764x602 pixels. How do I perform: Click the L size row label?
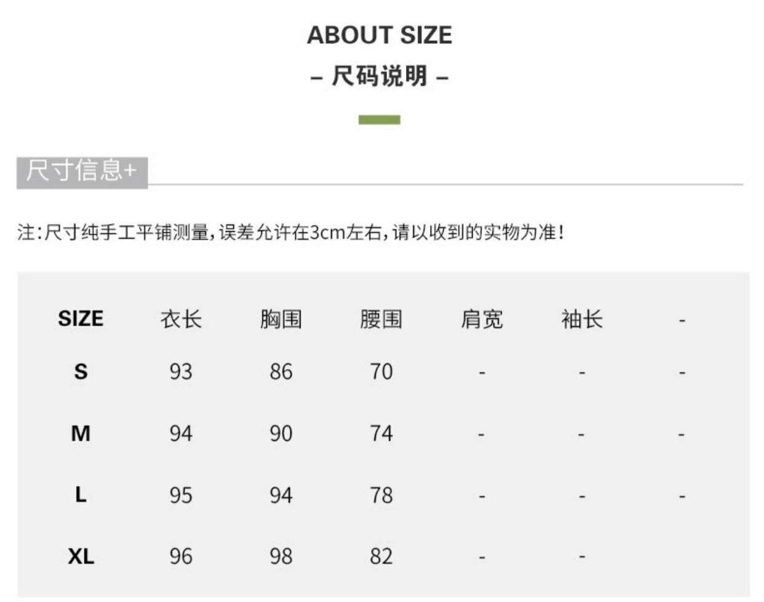pyautogui.click(x=81, y=494)
